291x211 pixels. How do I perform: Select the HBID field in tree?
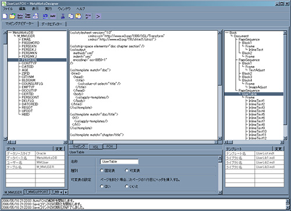pyautogui.click(x=26, y=115)
